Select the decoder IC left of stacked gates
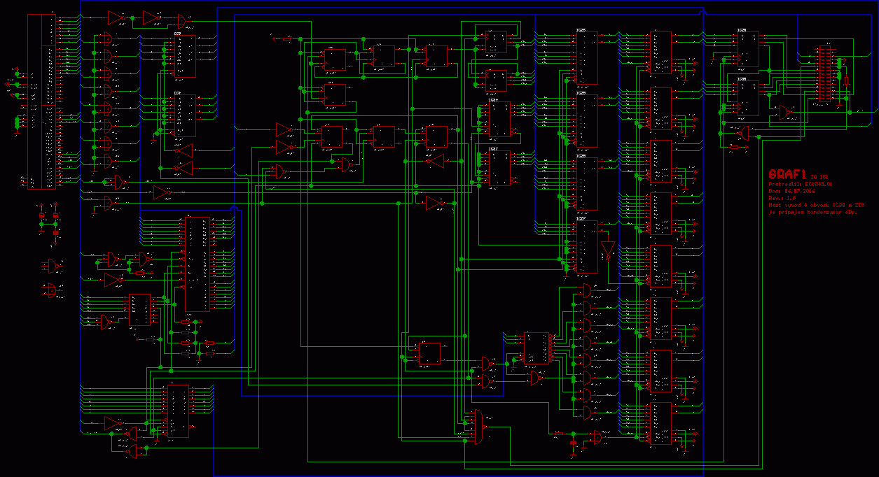 (537, 348)
